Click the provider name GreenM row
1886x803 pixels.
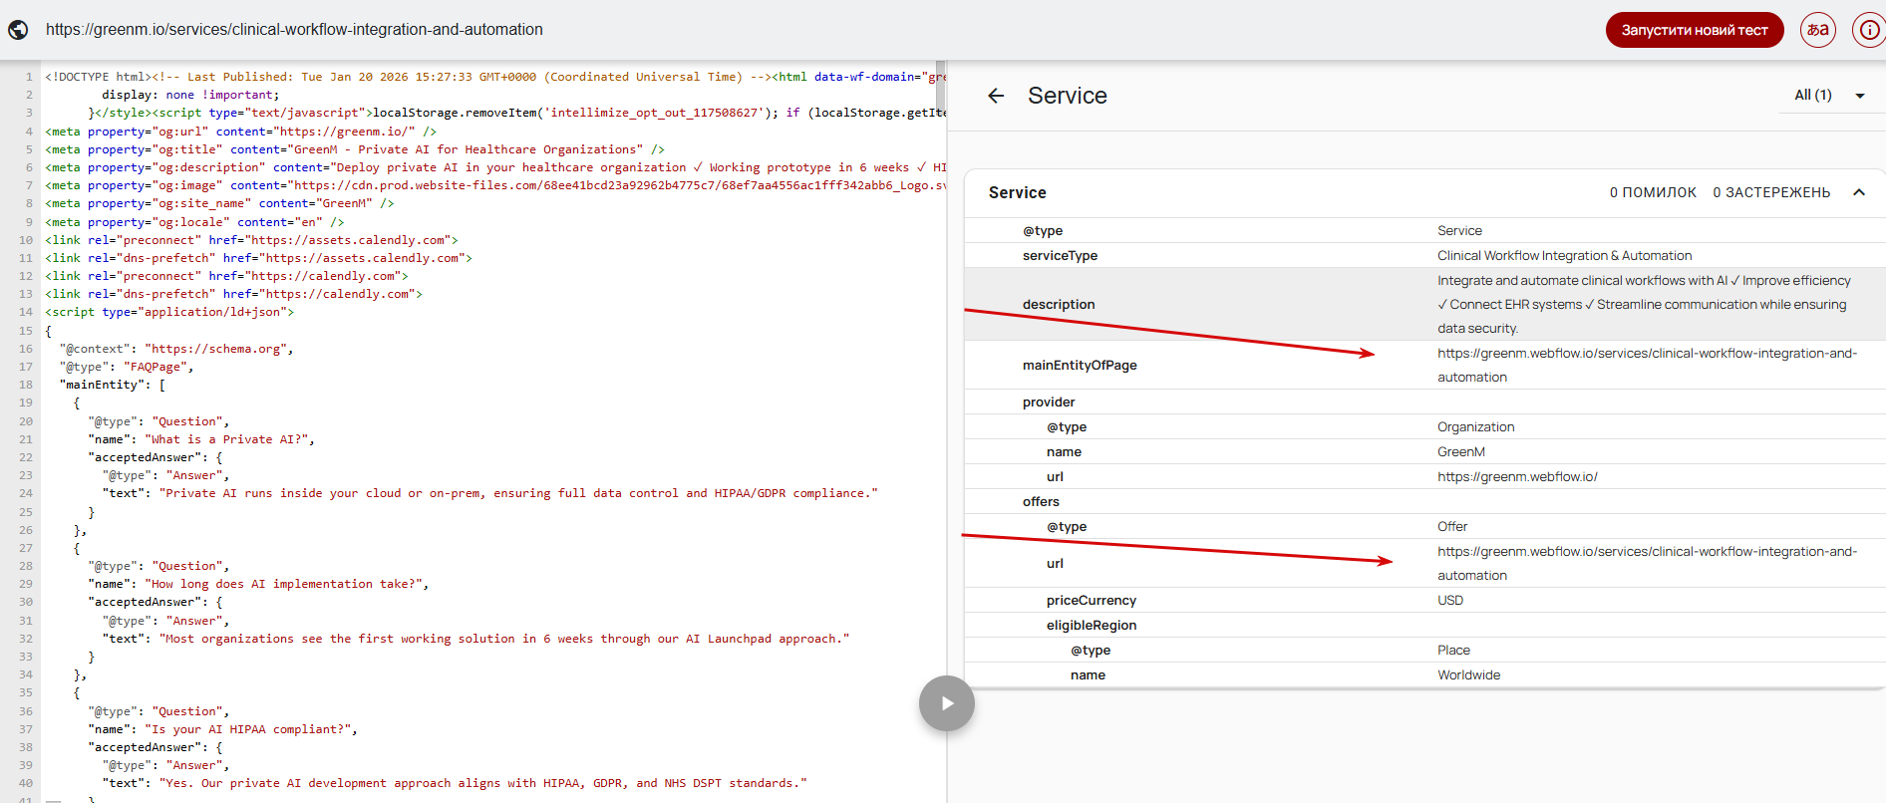coord(1064,451)
